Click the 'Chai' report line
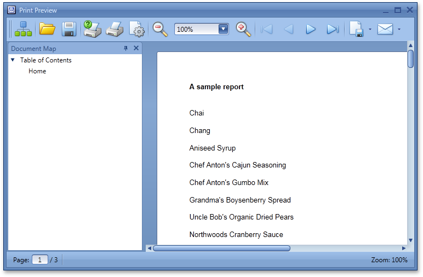 (197, 113)
